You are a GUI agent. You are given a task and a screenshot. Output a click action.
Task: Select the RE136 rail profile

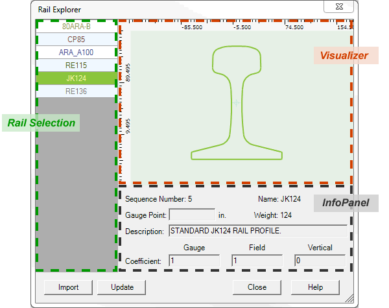click(76, 91)
